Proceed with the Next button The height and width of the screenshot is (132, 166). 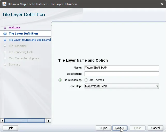tap(119, 128)
